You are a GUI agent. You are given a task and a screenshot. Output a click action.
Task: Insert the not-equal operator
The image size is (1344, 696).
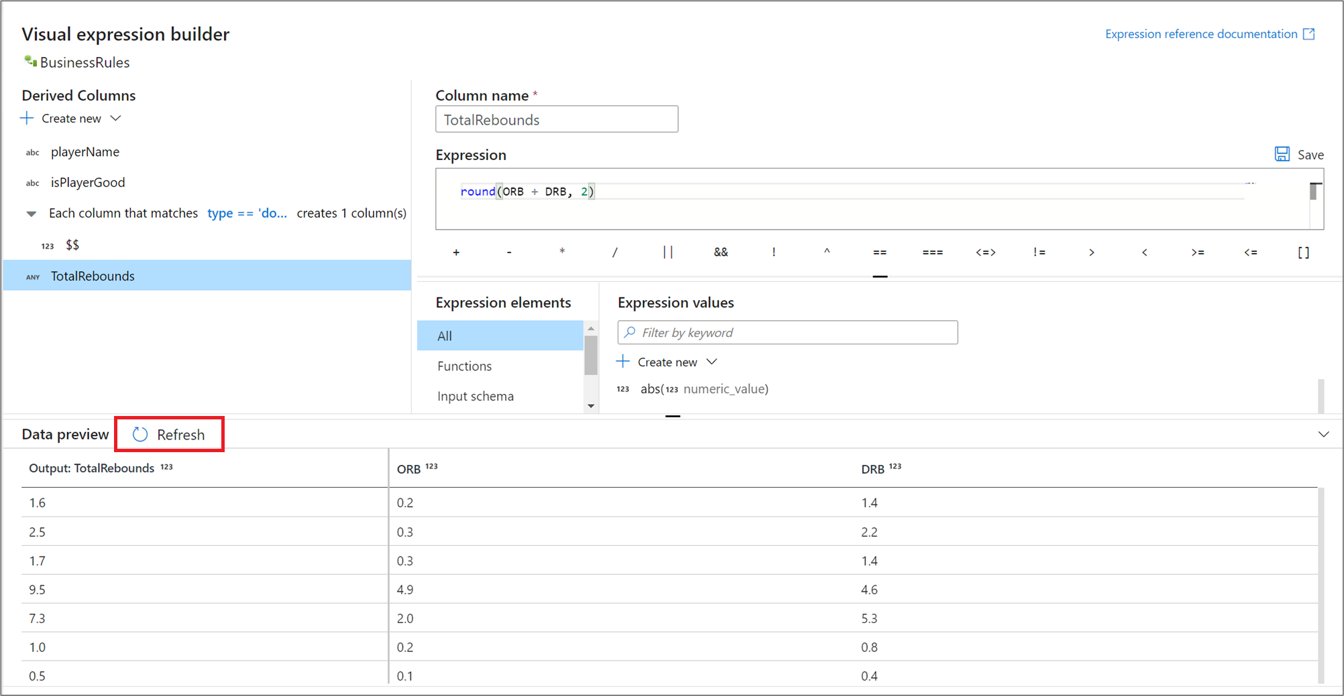[1039, 253]
